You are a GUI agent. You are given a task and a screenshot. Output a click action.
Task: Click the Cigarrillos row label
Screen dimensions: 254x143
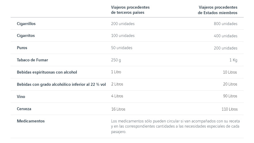coord(26,24)
